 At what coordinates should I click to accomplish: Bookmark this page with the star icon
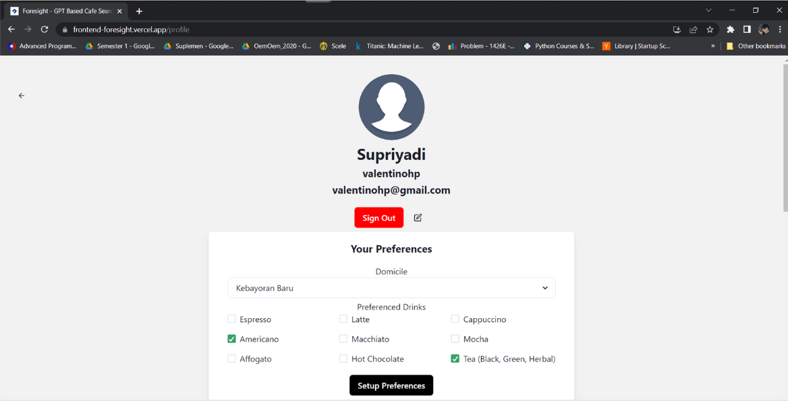click(710, 30)
